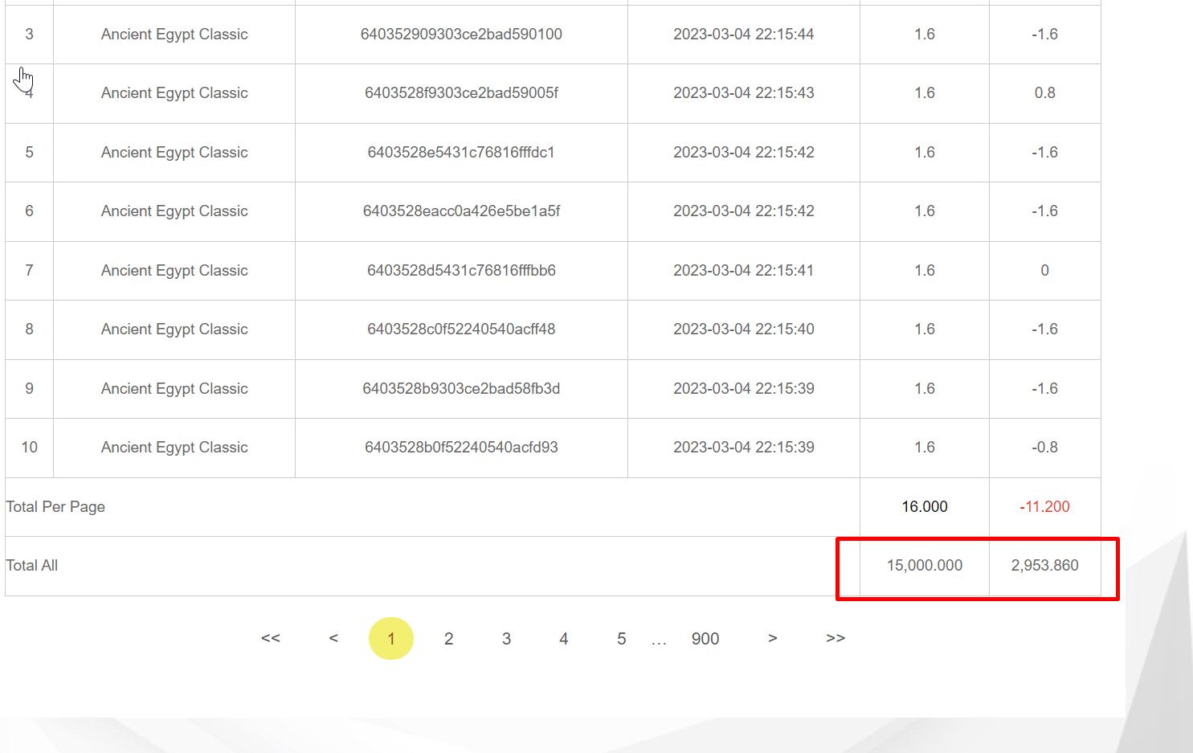This screenshot has width=1193, height=753.
Task: Click transaction ID 6403528f9303ce2bad59005f
Action: [x=461, y=93]
